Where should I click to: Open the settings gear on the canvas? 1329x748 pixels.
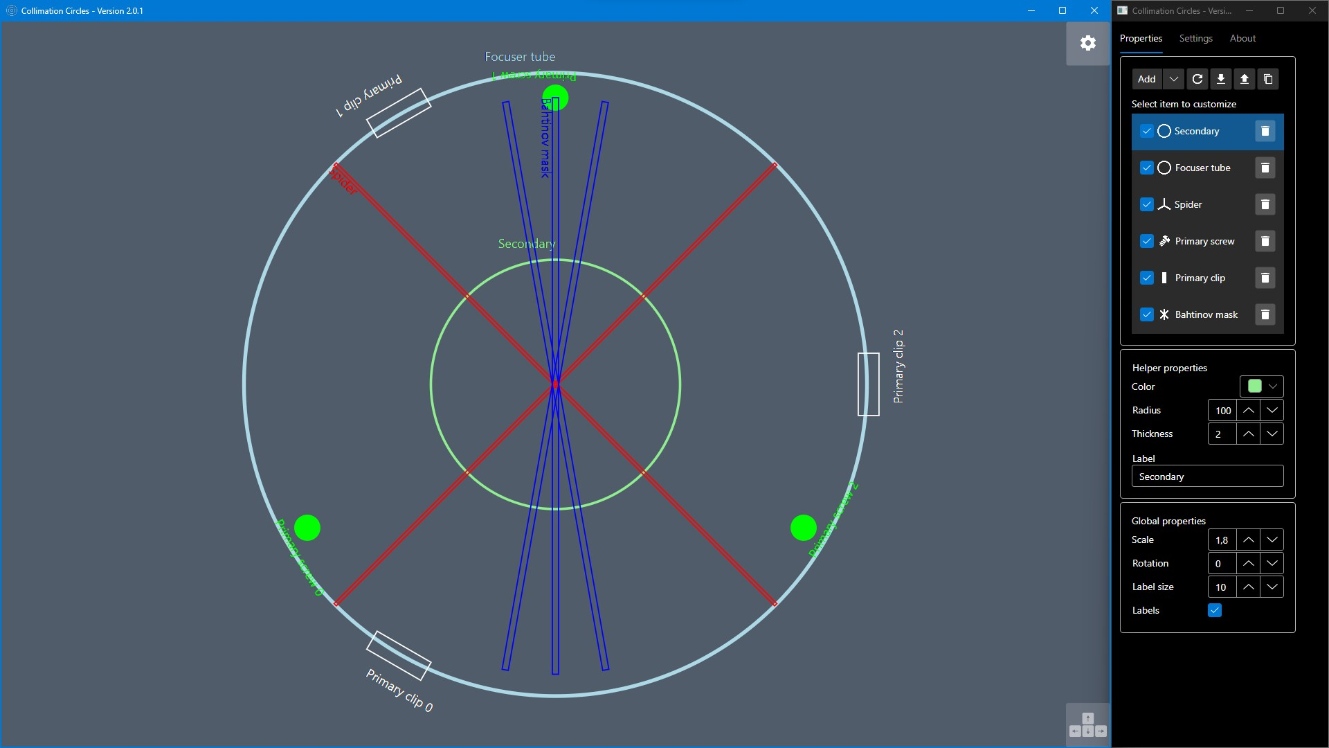[1088, 43]
